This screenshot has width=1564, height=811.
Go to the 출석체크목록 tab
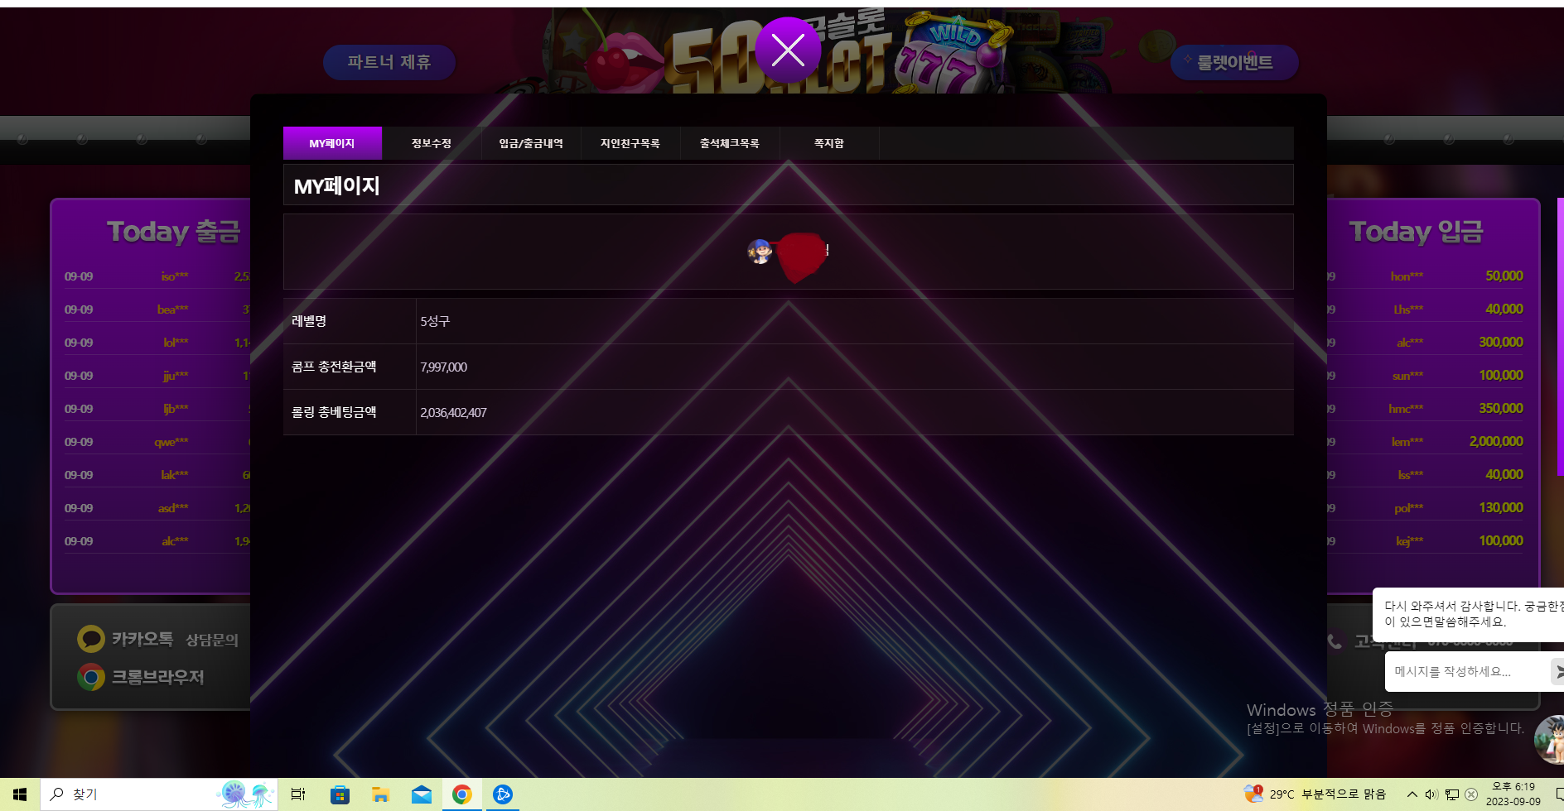[730, 143]
